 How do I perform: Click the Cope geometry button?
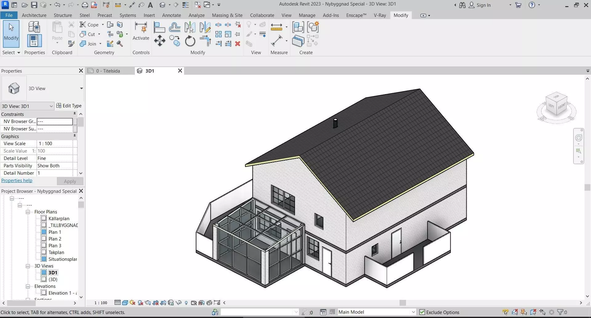point(89,25)
